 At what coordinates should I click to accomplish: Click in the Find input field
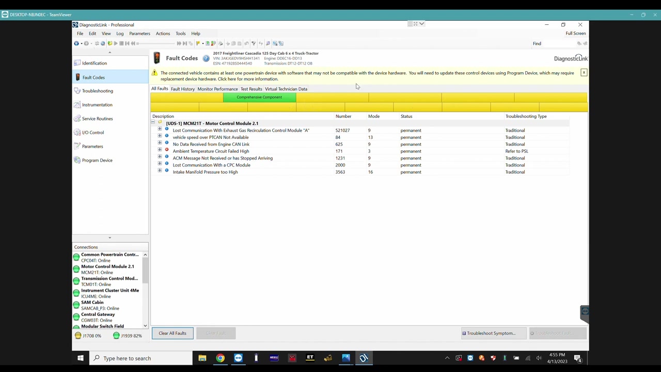(x=559, y=43)
